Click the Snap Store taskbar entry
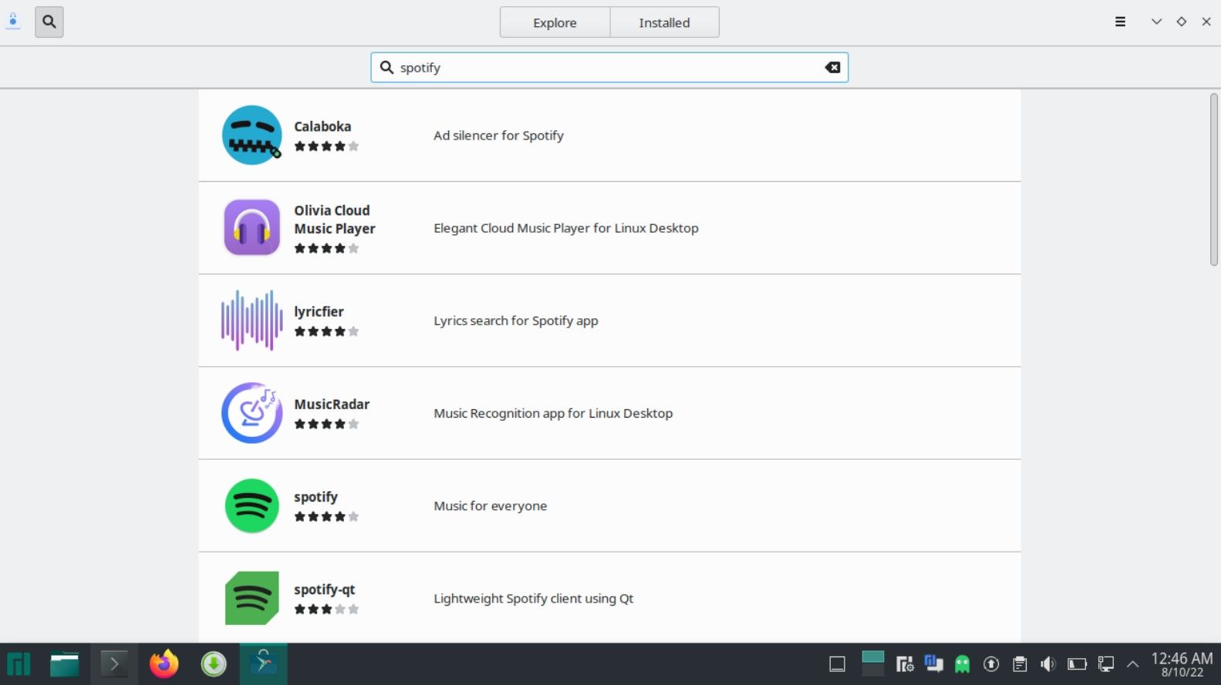Viewport: 1221px width, 685px height. [x=264, y=663]
